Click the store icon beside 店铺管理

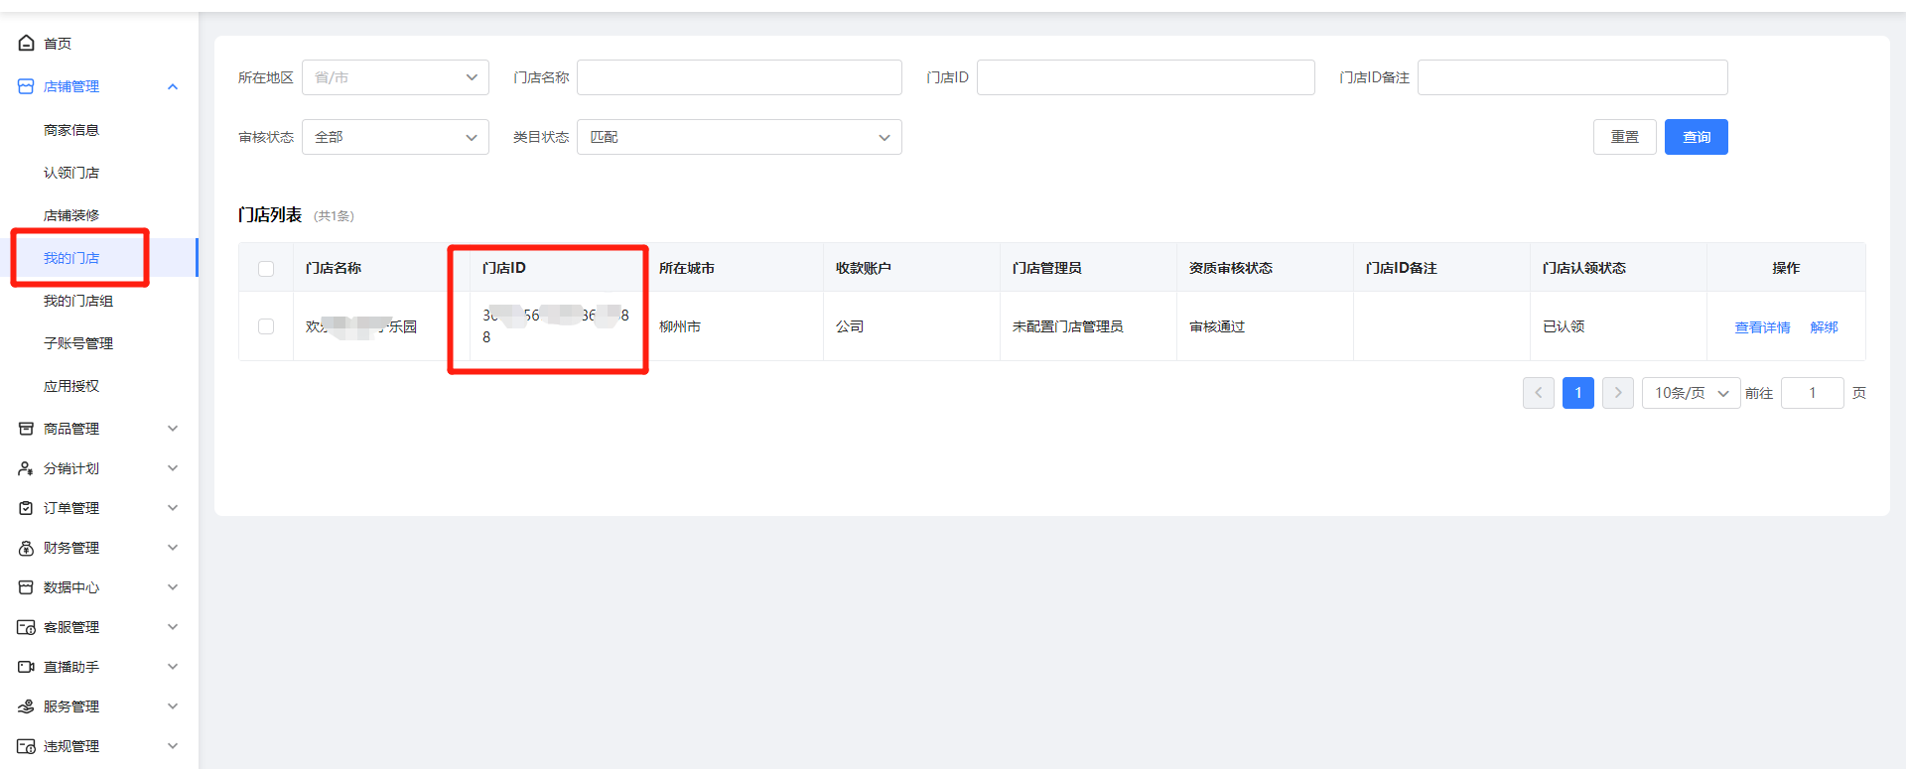coord(26,86)
